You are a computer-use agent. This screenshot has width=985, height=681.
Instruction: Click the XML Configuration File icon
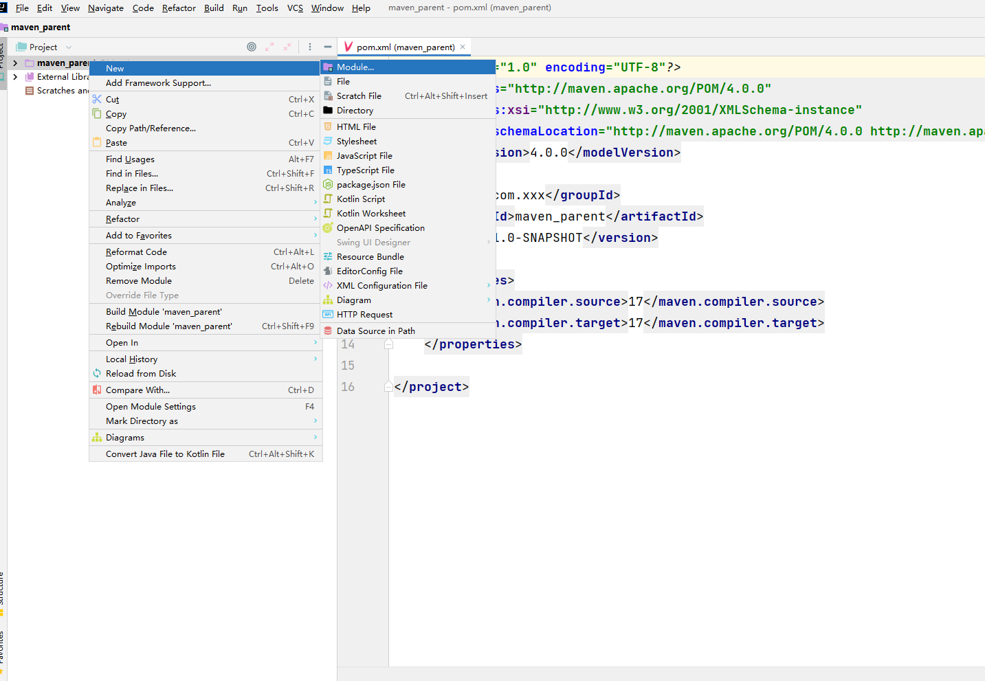point(328,286)
